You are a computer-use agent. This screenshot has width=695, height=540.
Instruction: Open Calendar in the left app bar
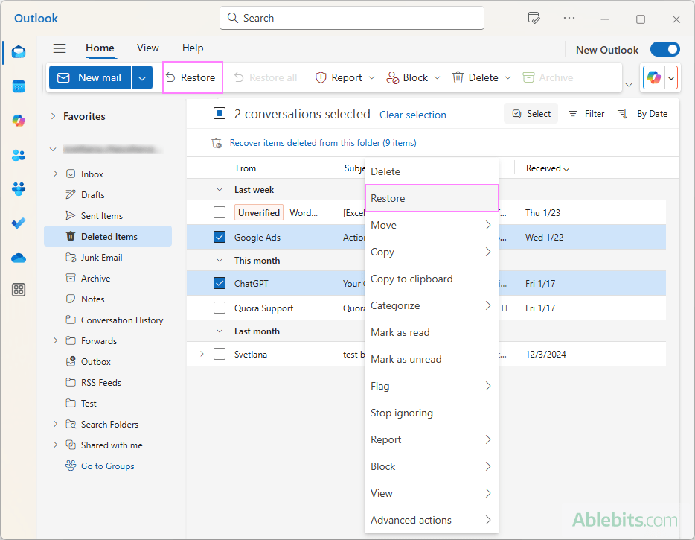click(19, 86)
